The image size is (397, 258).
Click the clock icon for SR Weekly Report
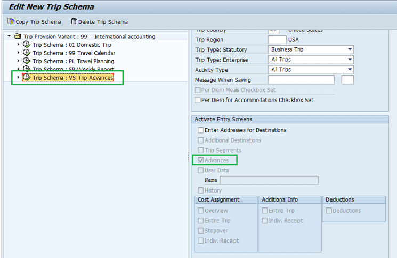[x=27, y=69]
